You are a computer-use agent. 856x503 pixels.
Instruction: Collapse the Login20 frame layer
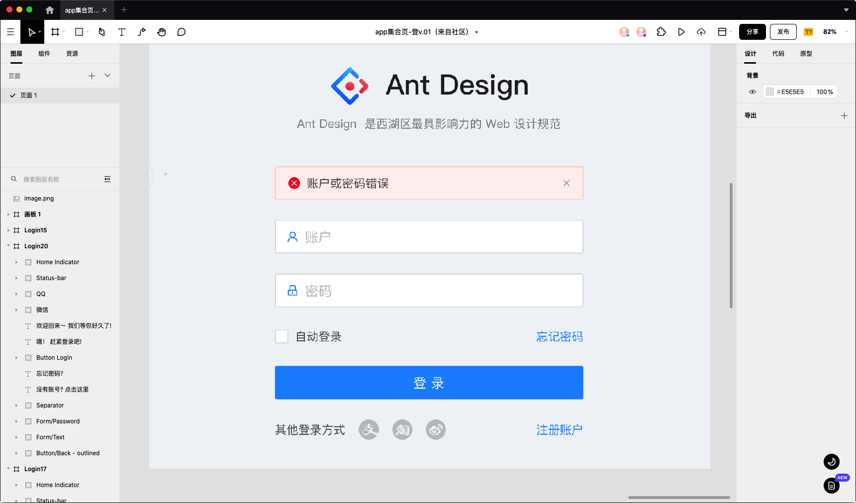pyautogui.click(x=8, y=246)
